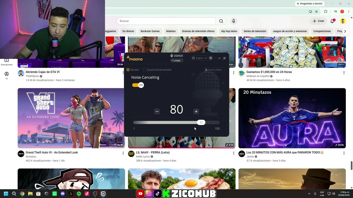
Task: Select the Maletas chip
Action: click(171, 31)
